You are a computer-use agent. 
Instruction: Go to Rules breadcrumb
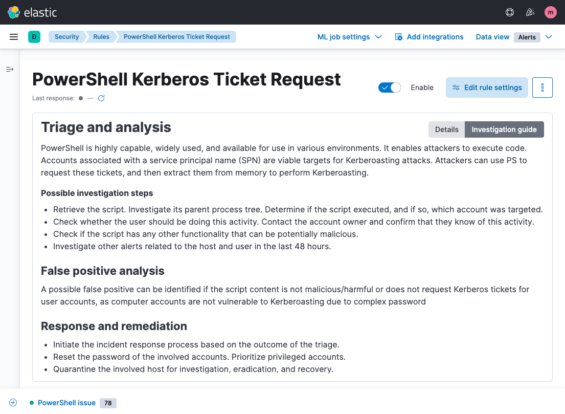click(x=101, y=37)
